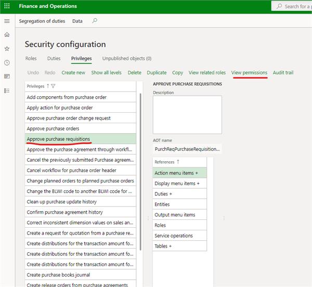Sort References list by arrow icon
This screenshot has width=312, height=287.
[178, 162]
